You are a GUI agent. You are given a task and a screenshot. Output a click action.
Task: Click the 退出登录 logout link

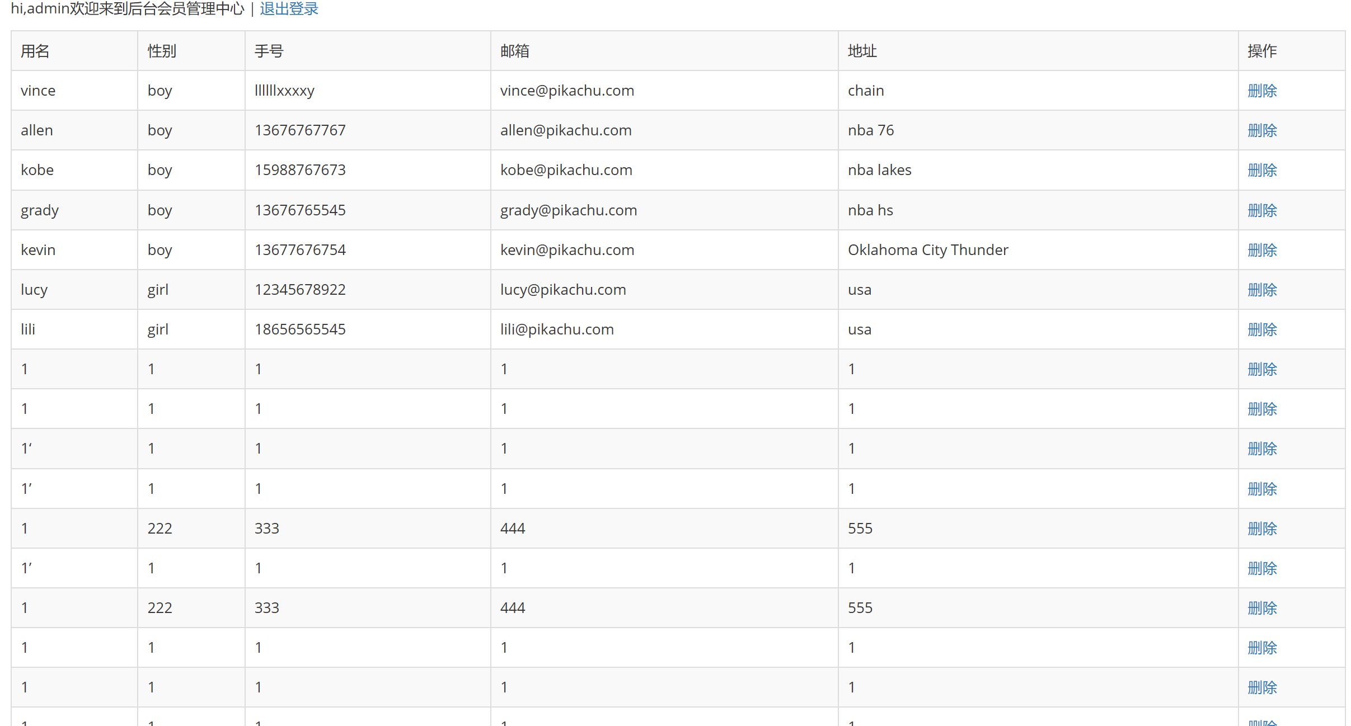click(x=289, y=9)
